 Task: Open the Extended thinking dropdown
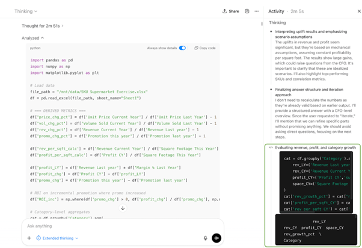58,238
